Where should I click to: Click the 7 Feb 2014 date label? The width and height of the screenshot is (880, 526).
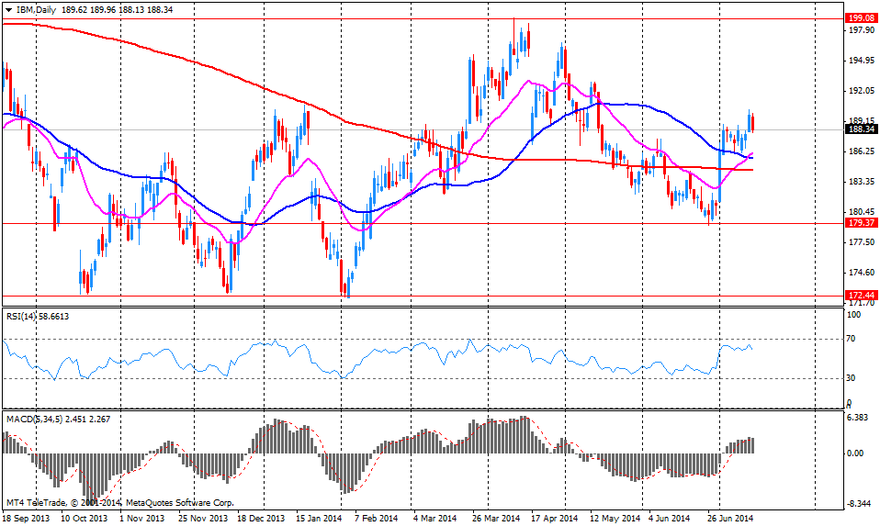(x=377, y=518)
